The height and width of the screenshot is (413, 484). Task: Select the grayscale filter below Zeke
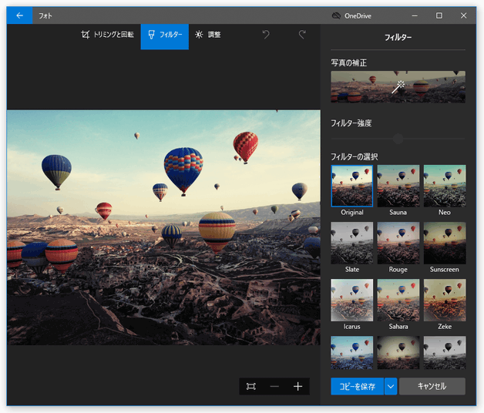(x=445, y=352)
